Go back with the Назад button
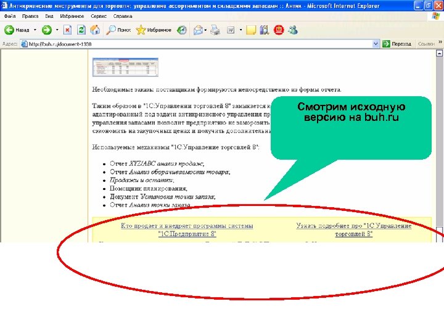Viewport: 444px width, 333px height. tap(17, 30)
